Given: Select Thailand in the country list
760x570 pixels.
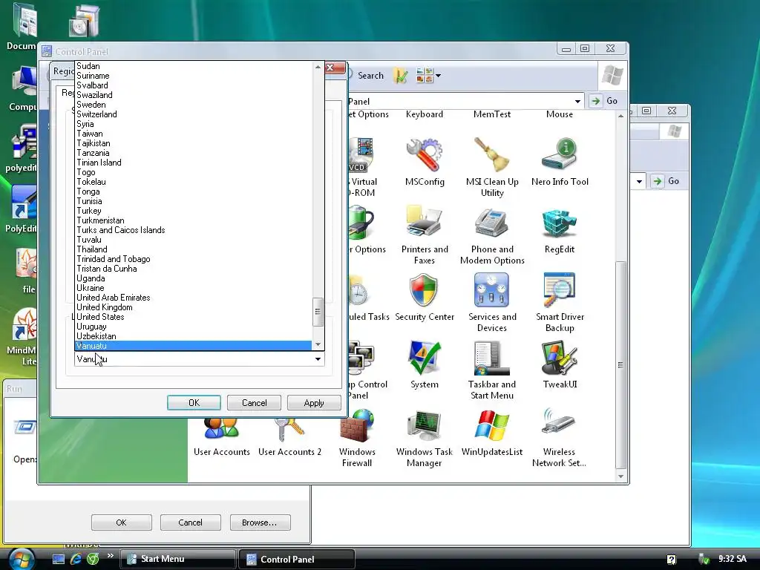Looking at the screenshot, I should 193,249.
